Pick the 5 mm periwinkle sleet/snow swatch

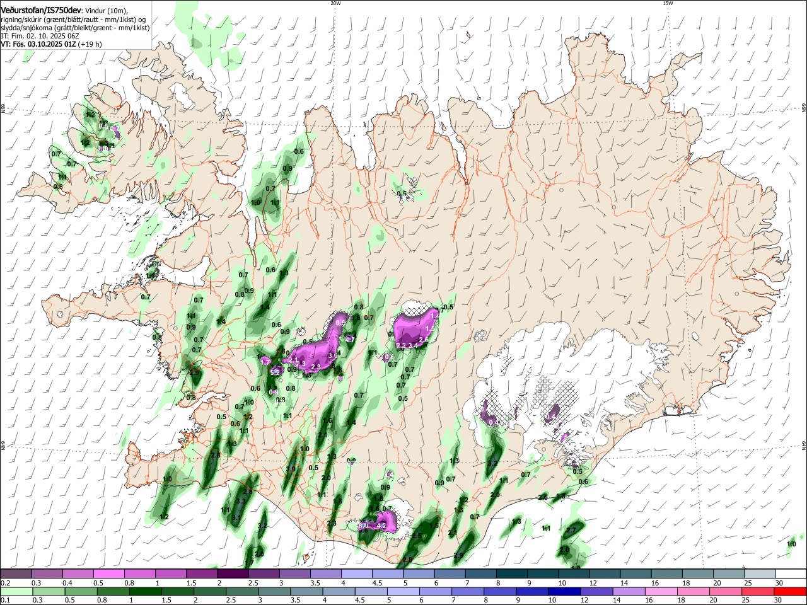coord(419,573)
